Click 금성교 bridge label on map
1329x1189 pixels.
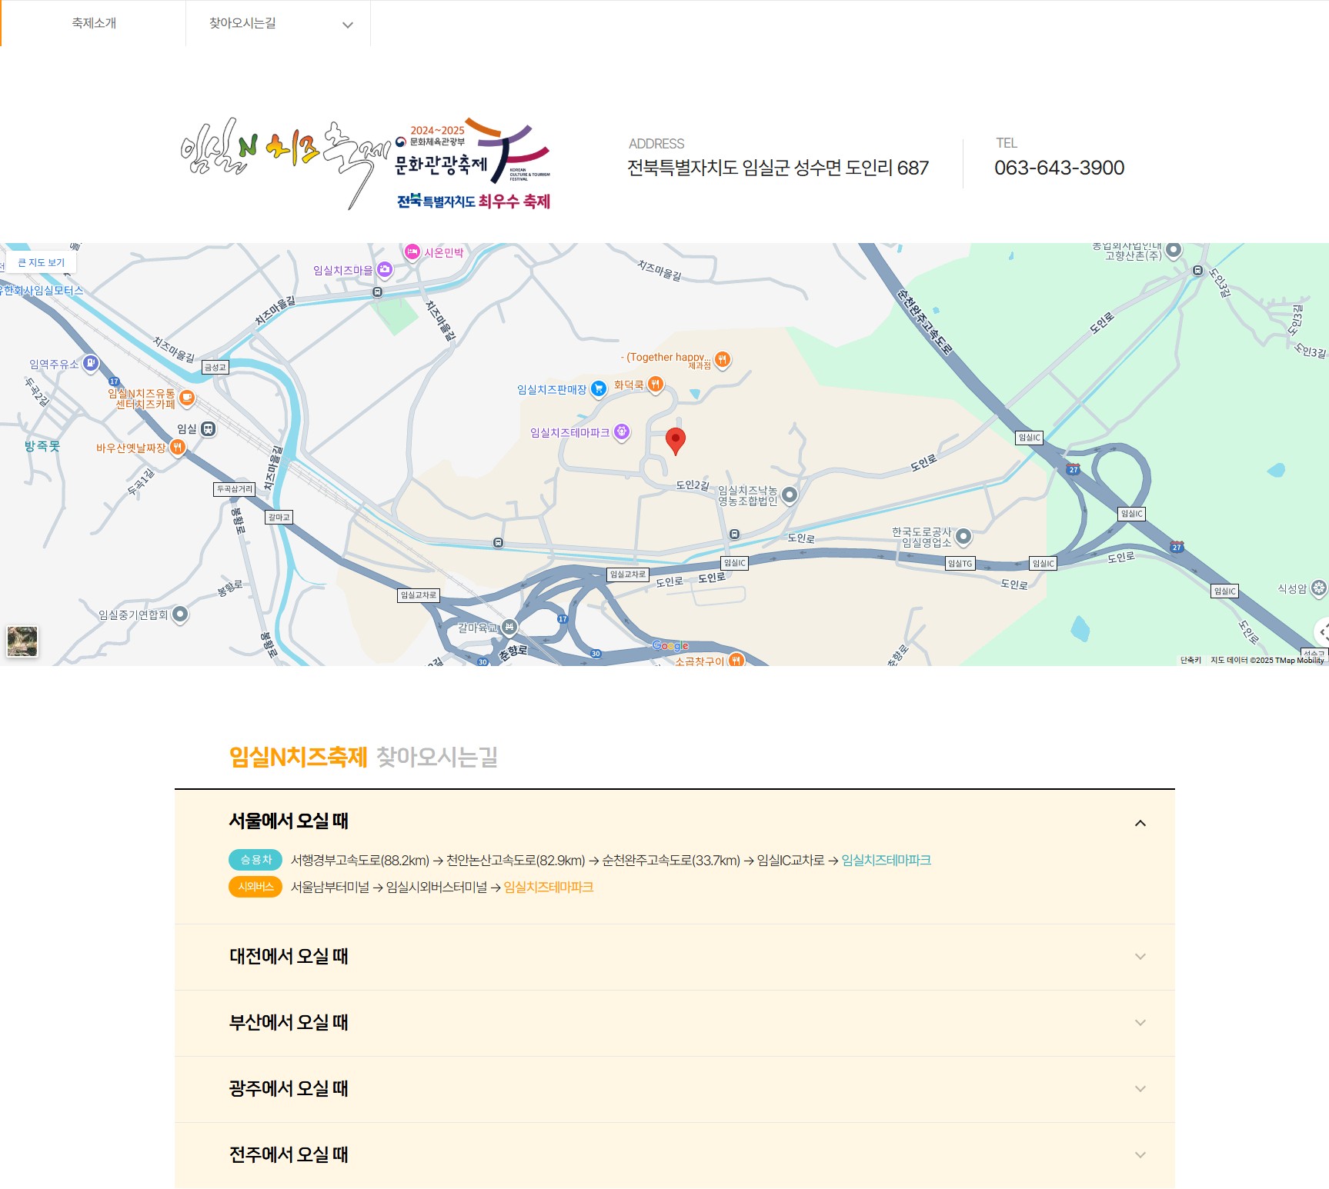click(215, 368)
